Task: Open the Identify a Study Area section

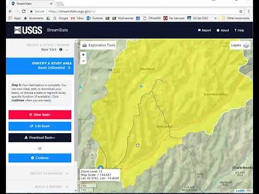Action: pyautogui.click(x=40, y=66)
